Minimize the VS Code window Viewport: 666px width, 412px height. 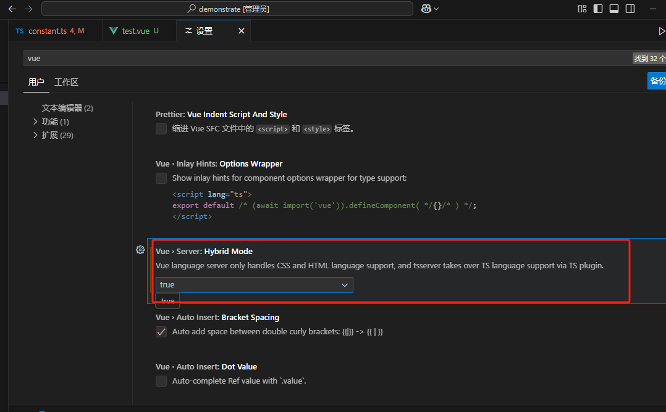(x=653, y=9)
